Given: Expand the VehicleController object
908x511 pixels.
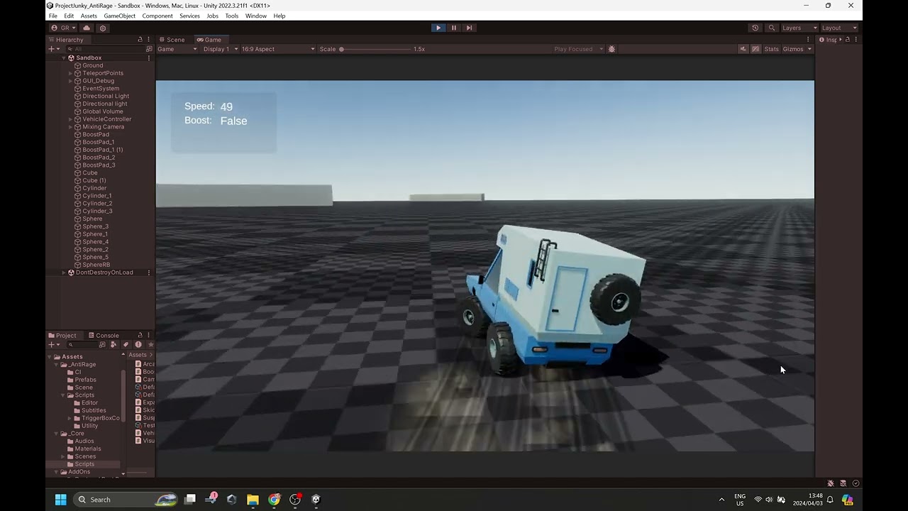Looking at the screenshot, I should [70, 119].
